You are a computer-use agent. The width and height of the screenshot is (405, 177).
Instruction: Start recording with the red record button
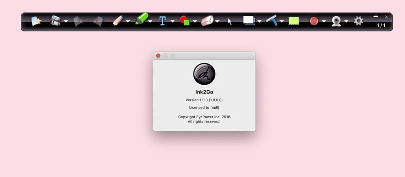(314, 21)
